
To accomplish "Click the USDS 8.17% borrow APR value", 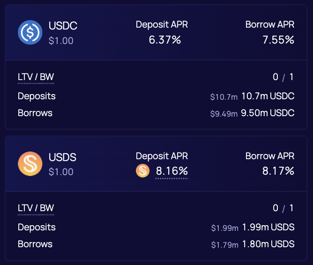I will click(x=278, y=171).
